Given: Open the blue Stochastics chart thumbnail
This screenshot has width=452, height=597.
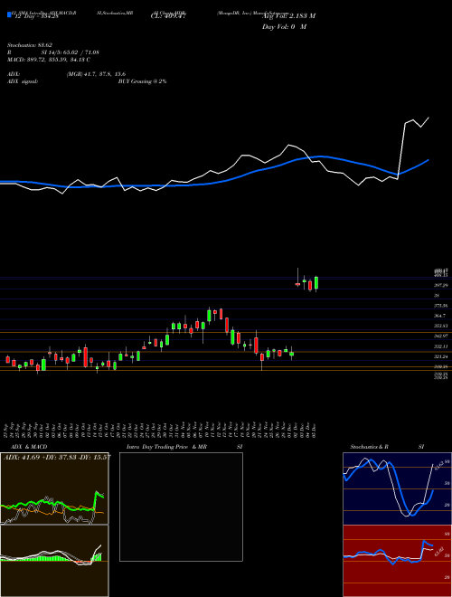Looking at the screenshot, I should [x=397, y=488].
